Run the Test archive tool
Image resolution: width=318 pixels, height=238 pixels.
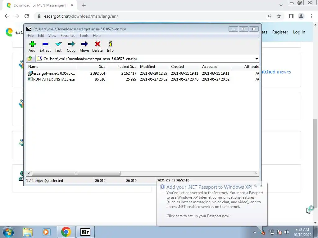pos(58,46)
